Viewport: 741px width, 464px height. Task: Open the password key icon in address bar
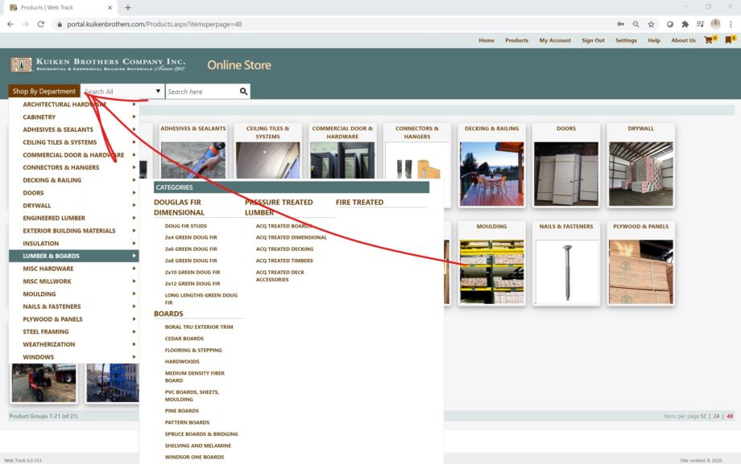(x=620, y=24)
